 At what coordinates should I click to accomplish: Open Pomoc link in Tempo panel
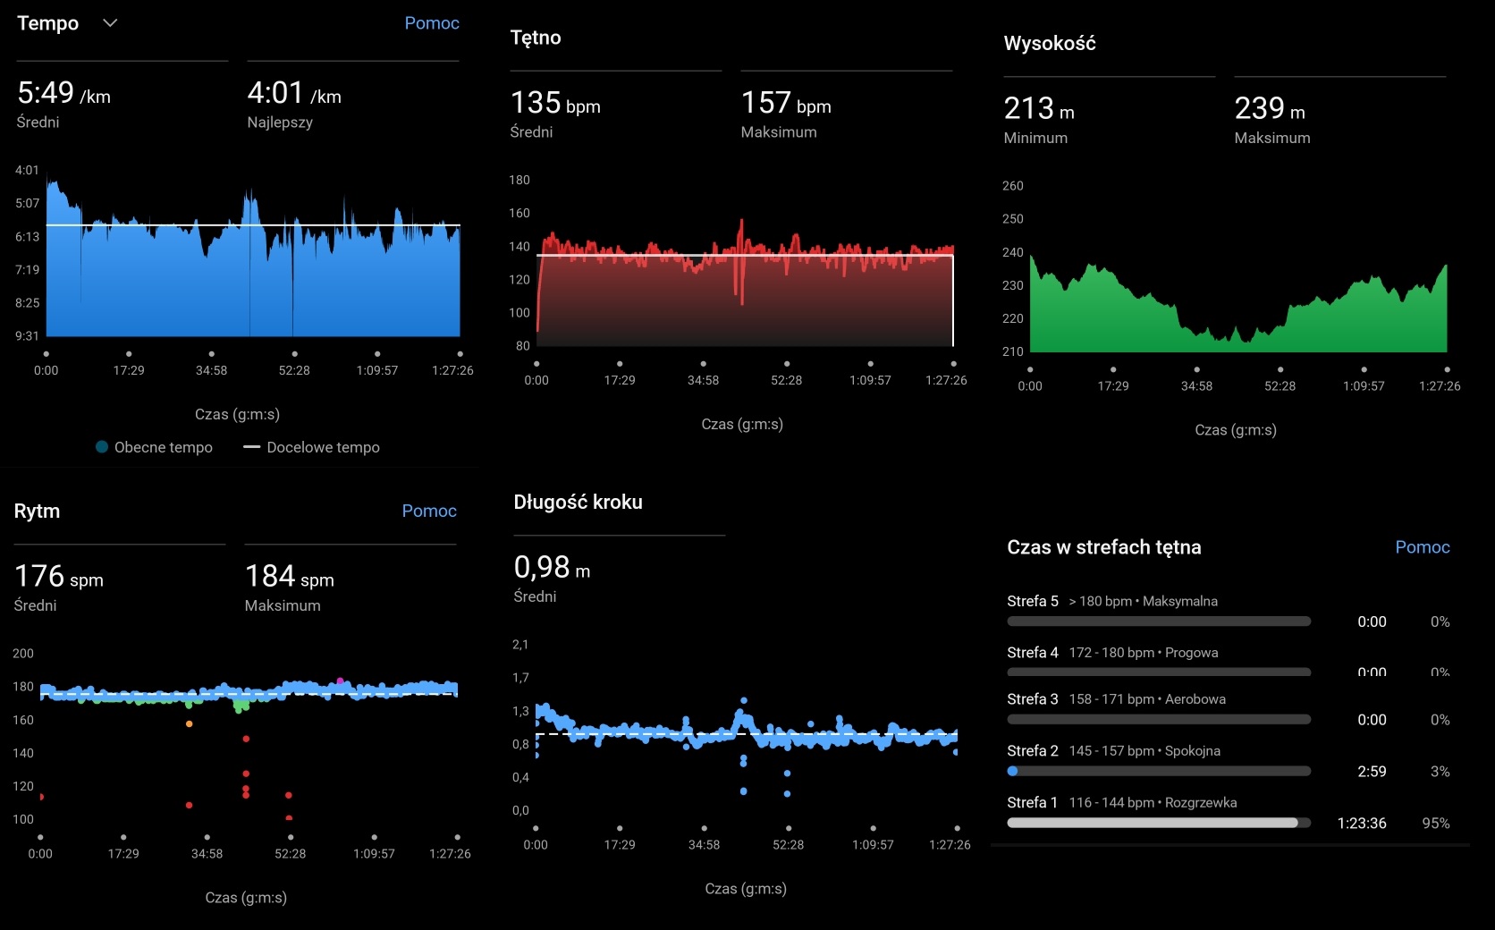(x=431, y=23)
